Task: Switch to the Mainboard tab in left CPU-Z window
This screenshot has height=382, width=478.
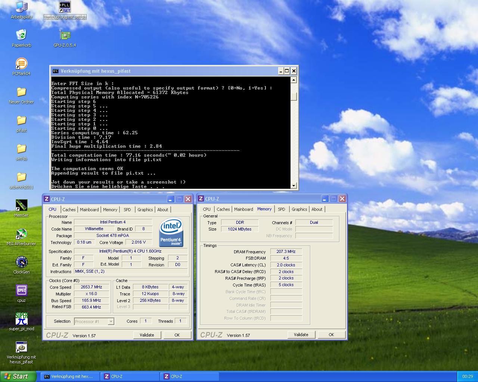Action: 89,210
